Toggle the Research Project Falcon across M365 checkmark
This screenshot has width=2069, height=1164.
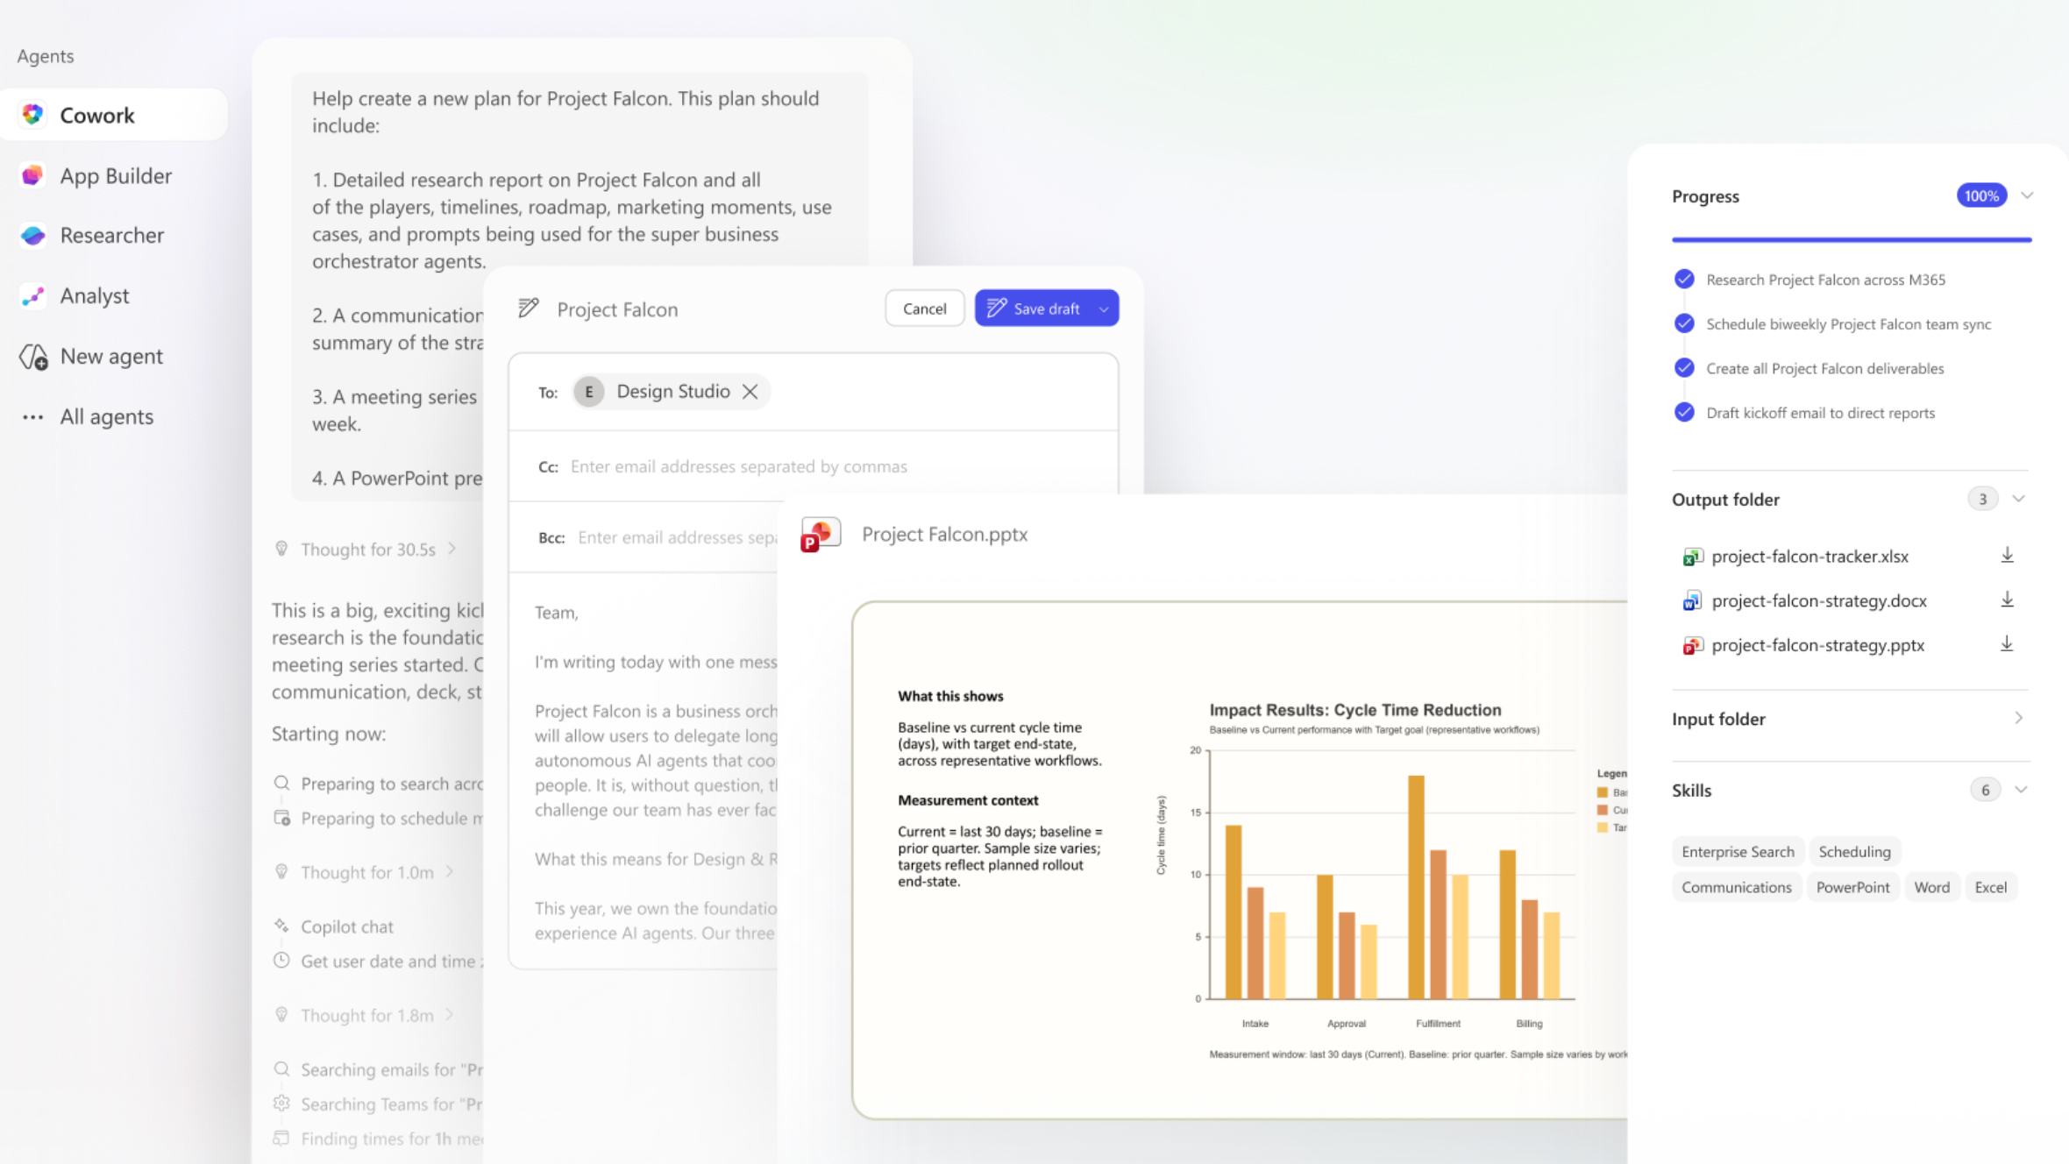click(1684, 280)
